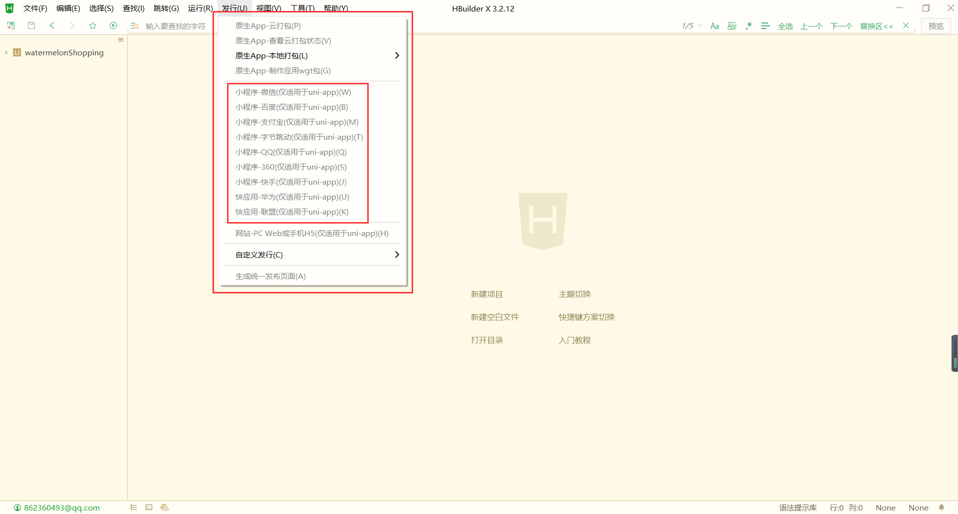Choose 小程序-快手 publish option

click(291, 182)
